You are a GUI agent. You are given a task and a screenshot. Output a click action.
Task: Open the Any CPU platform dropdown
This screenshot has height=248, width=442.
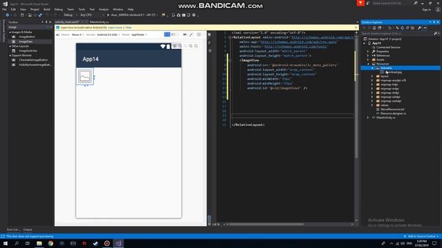tap(92, 15)
